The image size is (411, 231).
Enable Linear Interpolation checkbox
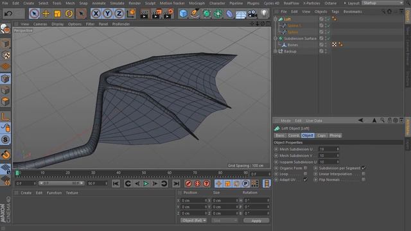pos(363,174)
